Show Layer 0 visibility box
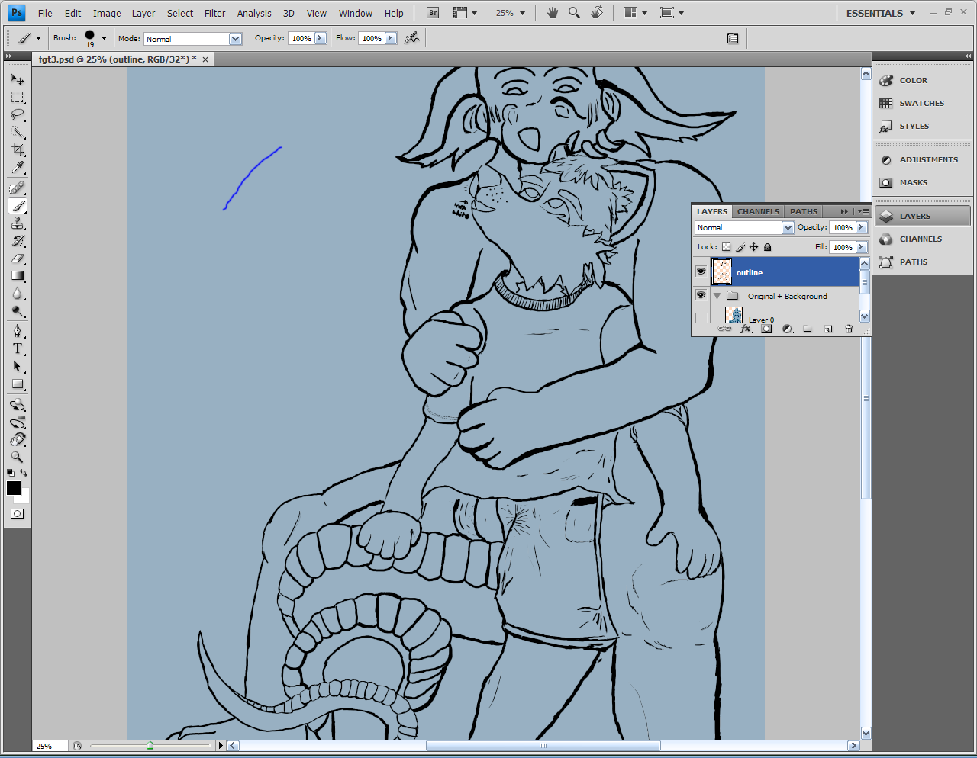Image resolution: width=977 pixels, height=758 pixels. tap(701, 316)
